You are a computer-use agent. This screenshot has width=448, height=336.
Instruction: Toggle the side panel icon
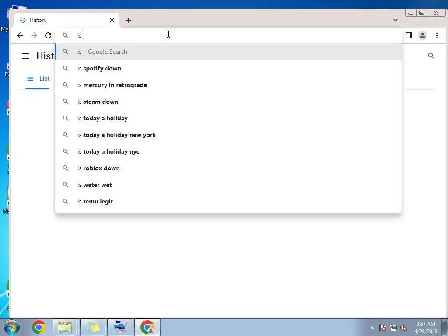409,35
